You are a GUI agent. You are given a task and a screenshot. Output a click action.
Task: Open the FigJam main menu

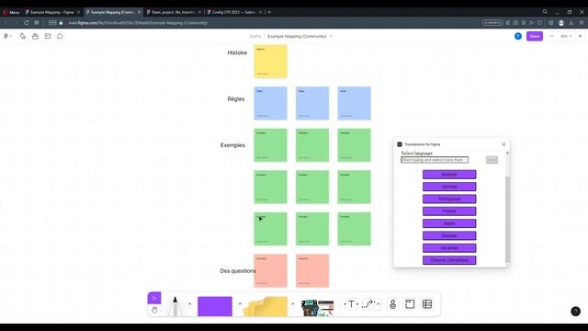pyautogui.click(x=7, y=37)
